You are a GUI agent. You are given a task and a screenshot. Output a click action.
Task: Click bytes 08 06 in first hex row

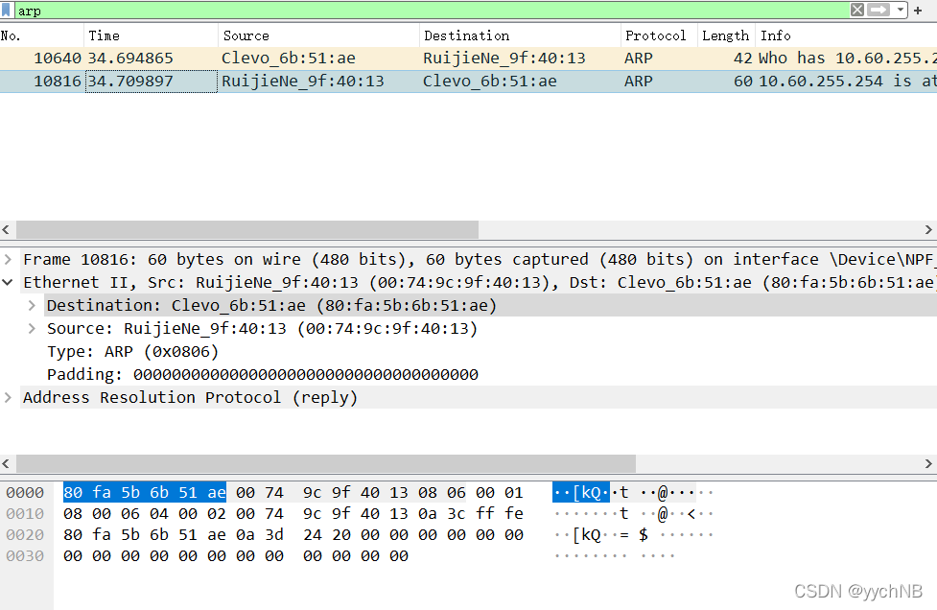[x=441, y=492]
